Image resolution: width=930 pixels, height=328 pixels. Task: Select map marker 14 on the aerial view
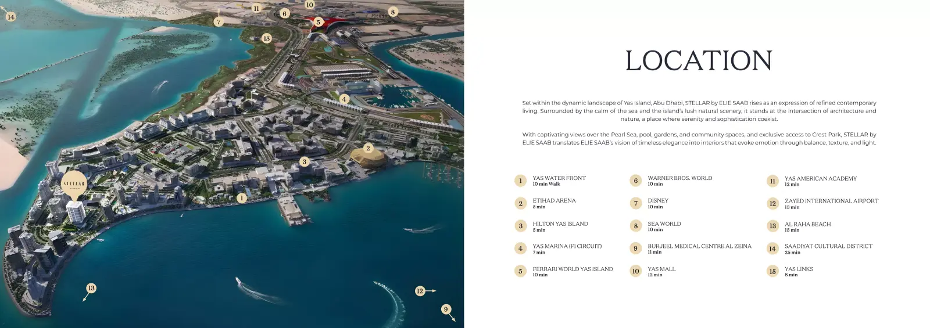point(10,17)
